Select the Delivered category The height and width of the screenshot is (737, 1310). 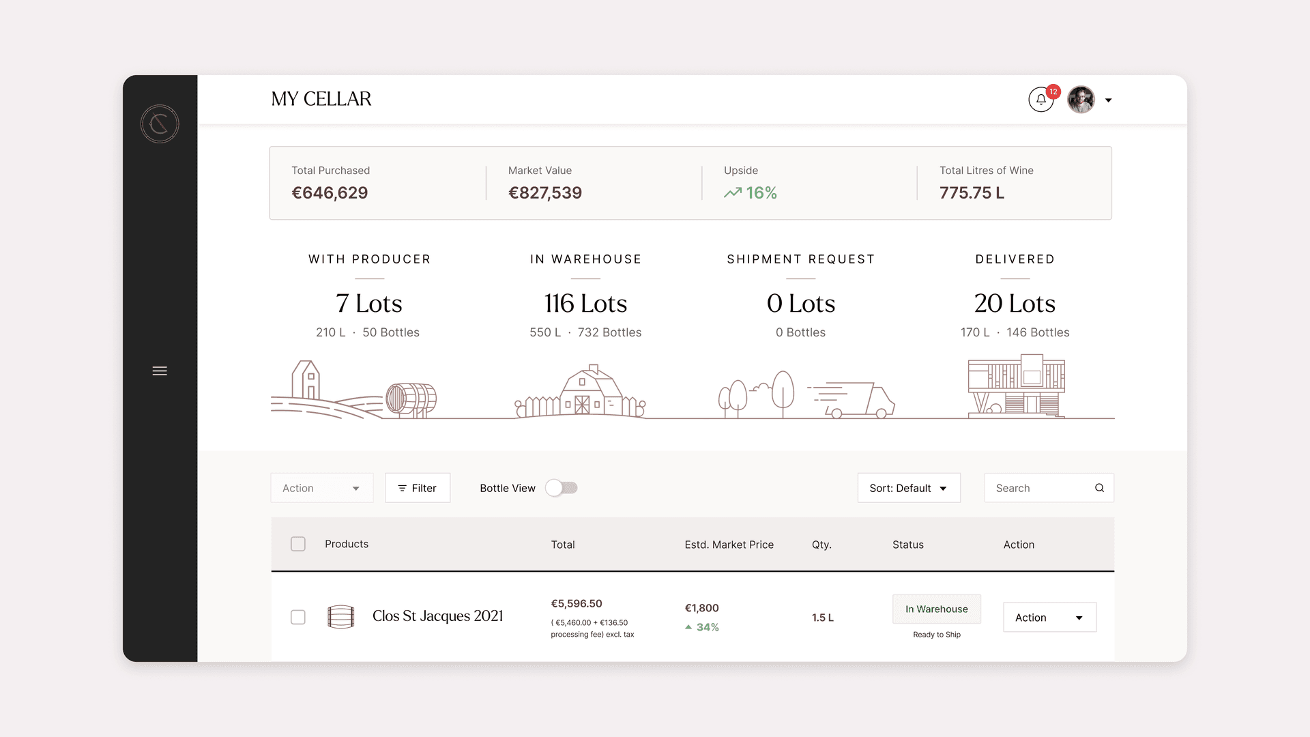pos(1015,259)
